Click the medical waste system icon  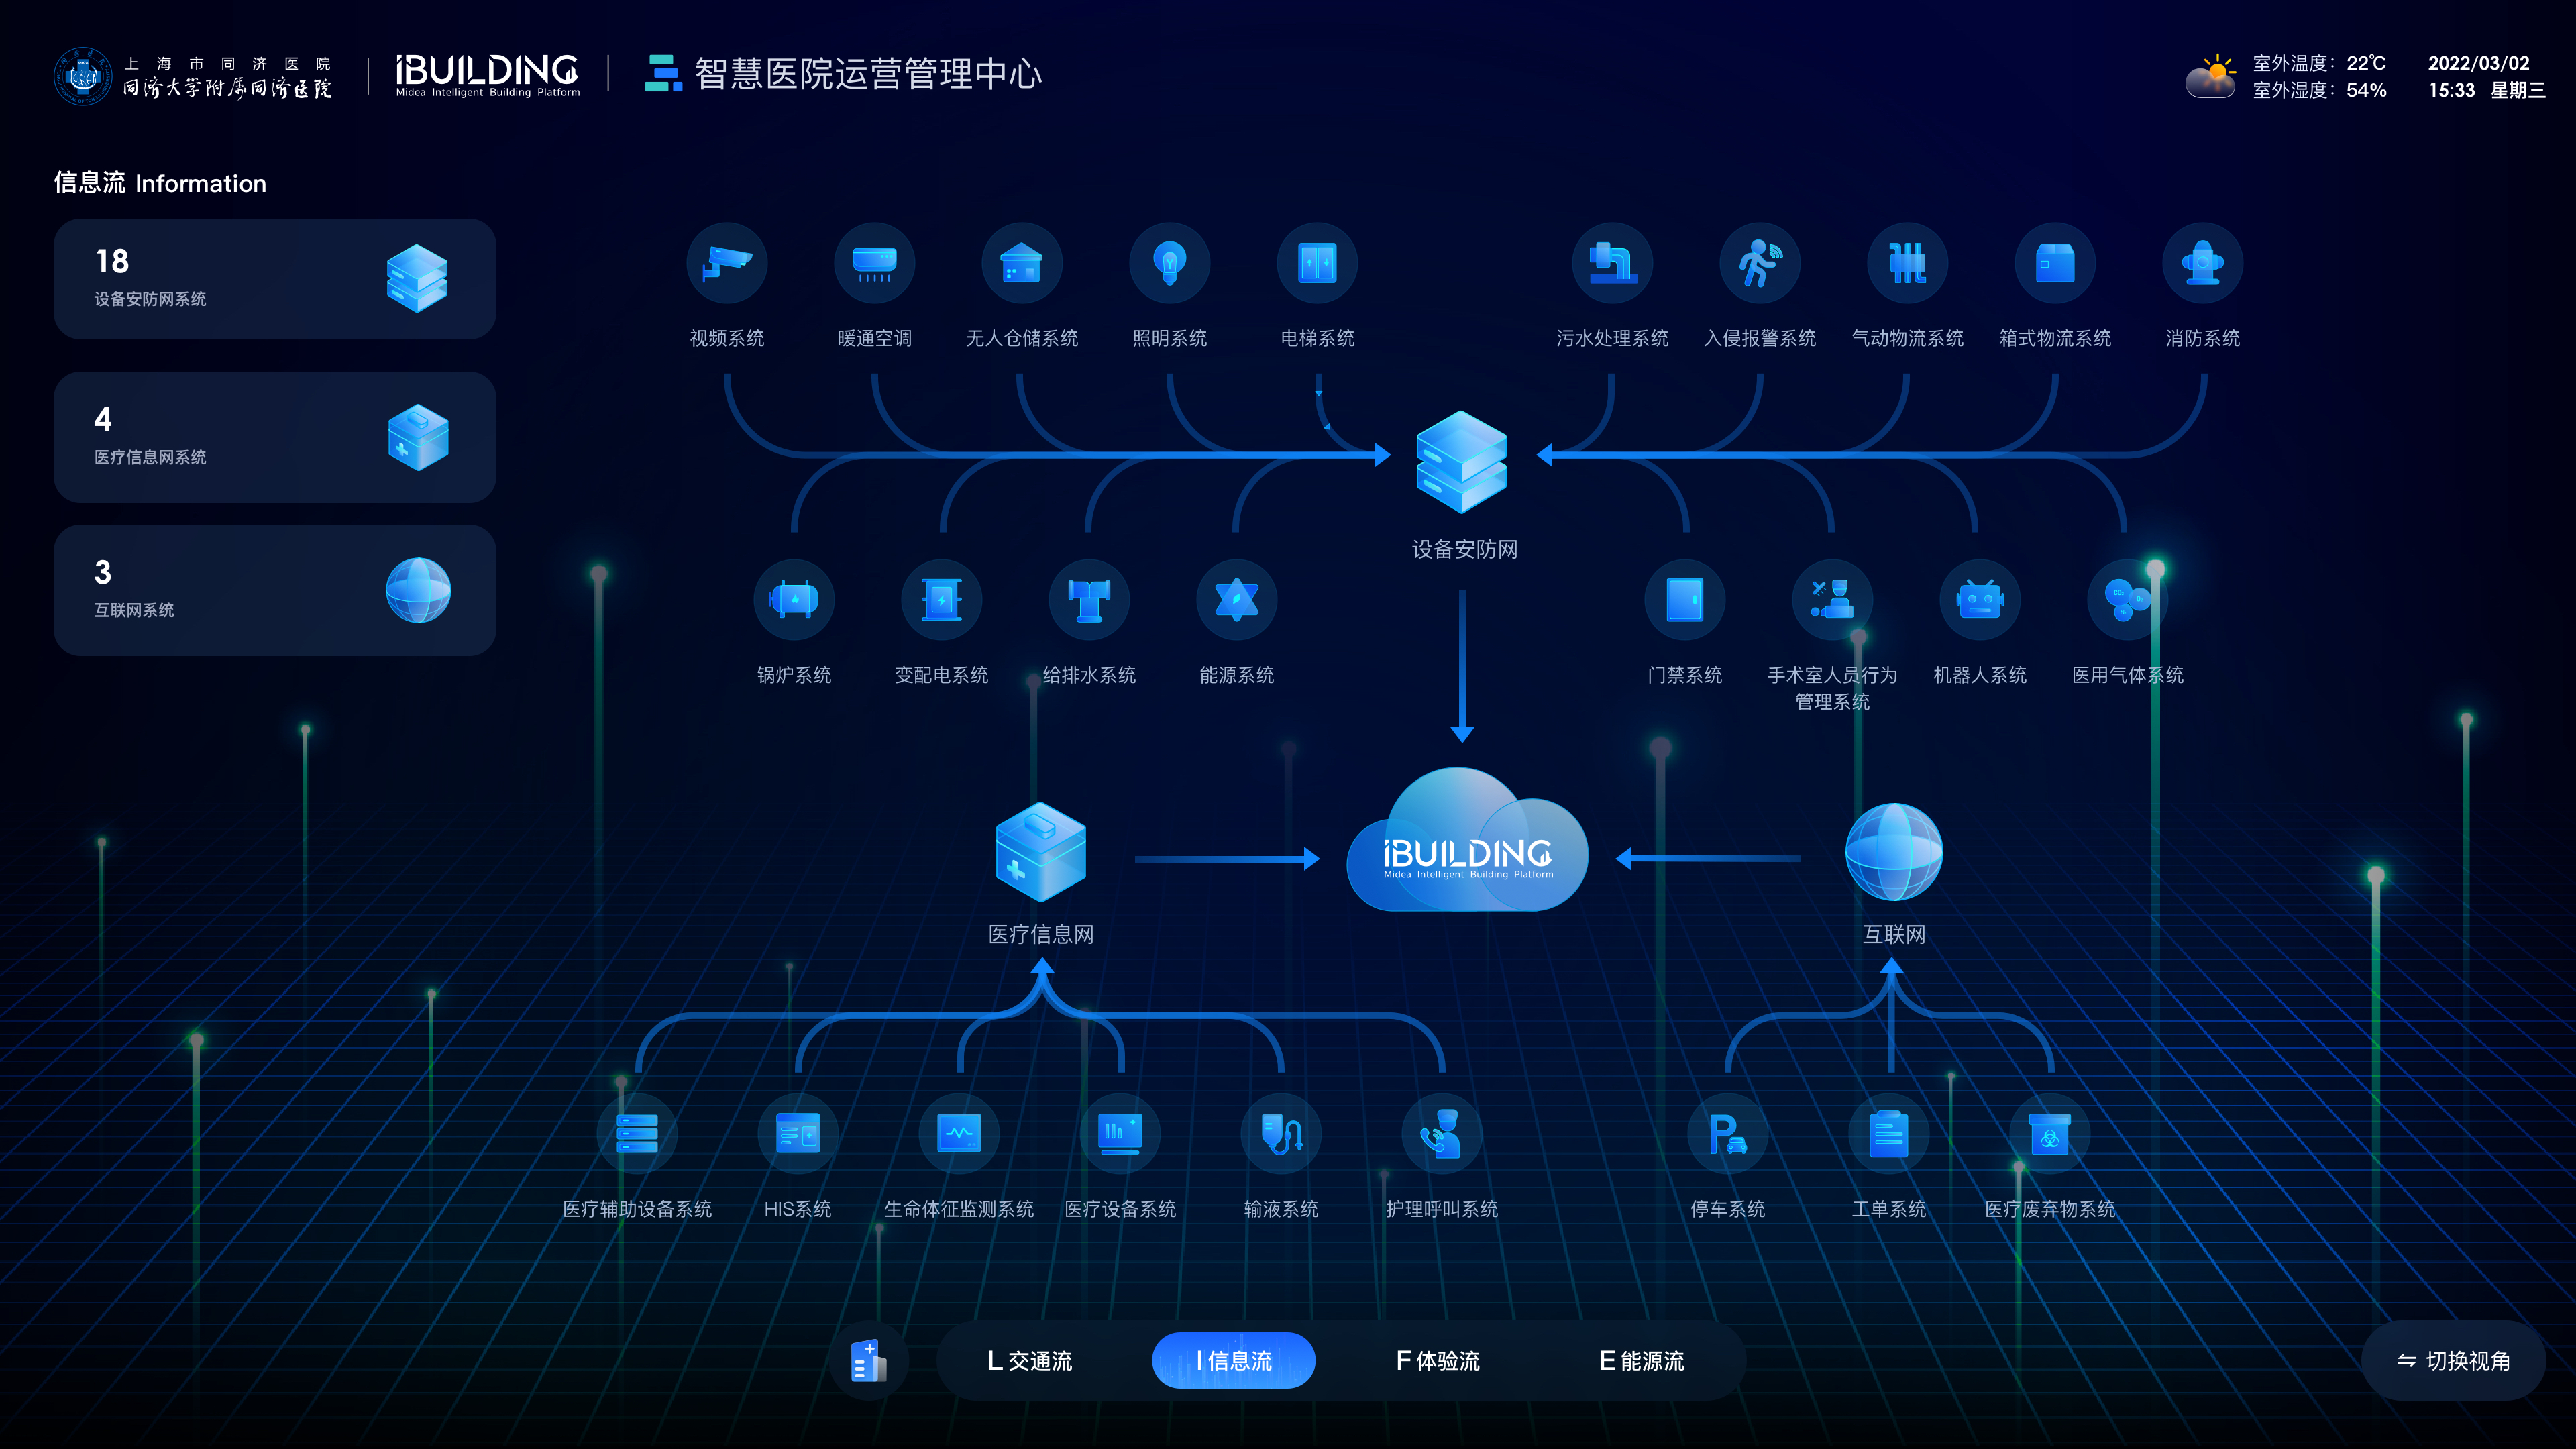[2049, 1134]
